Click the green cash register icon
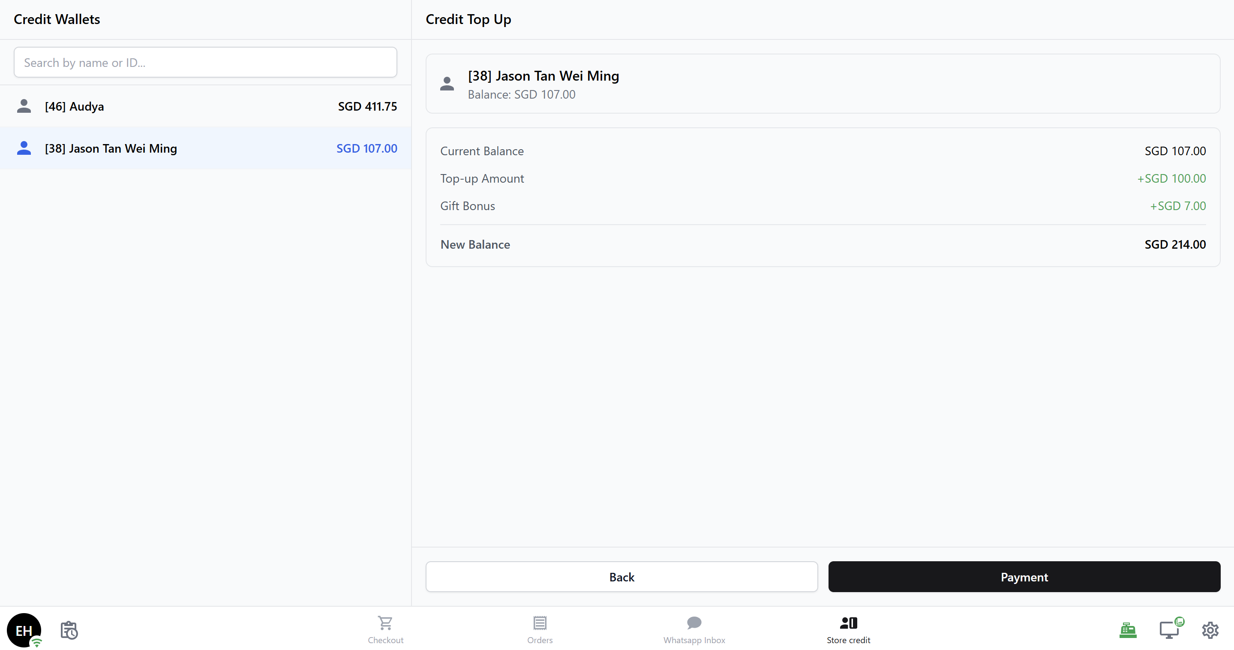This screenshot has width=1234, height=650. pos(1128,630)
